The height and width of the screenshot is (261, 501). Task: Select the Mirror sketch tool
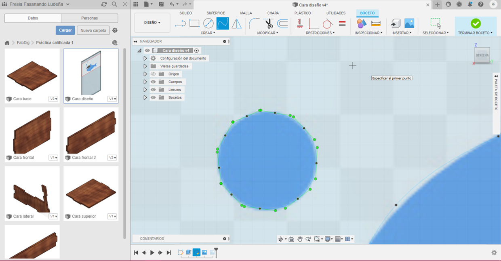(237, 23)
